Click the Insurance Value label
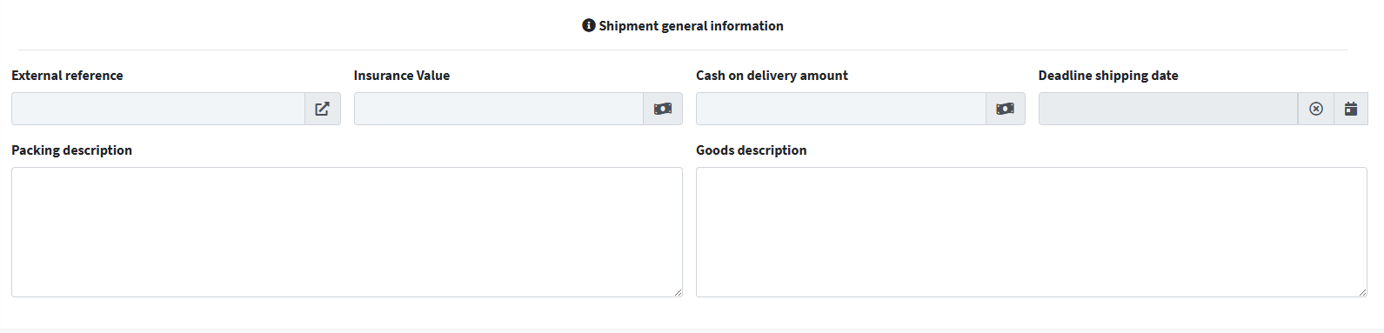The height and width of the screenshot is (333, 1384). point(402,76)
